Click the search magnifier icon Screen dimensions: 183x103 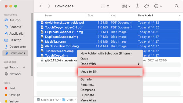(x=177, y=6)
